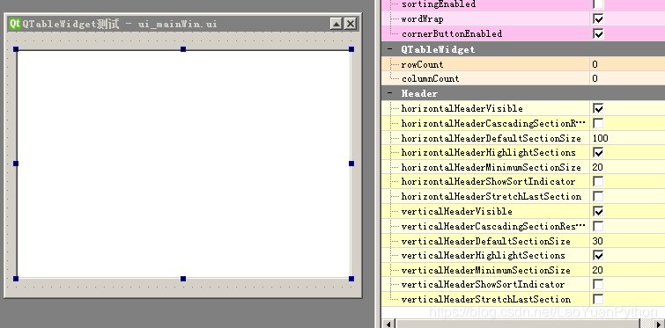Viewport: 665px width, 328px height.
Task: Click the bottom-center resize handle of the table widget
Action: 183,279
